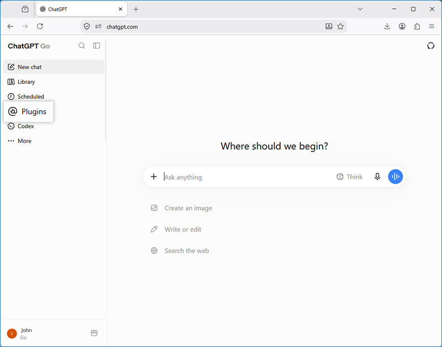Click the recent browsing icon left of tab
The height and width of the screenshot is (347, 442).
point(25,9)
